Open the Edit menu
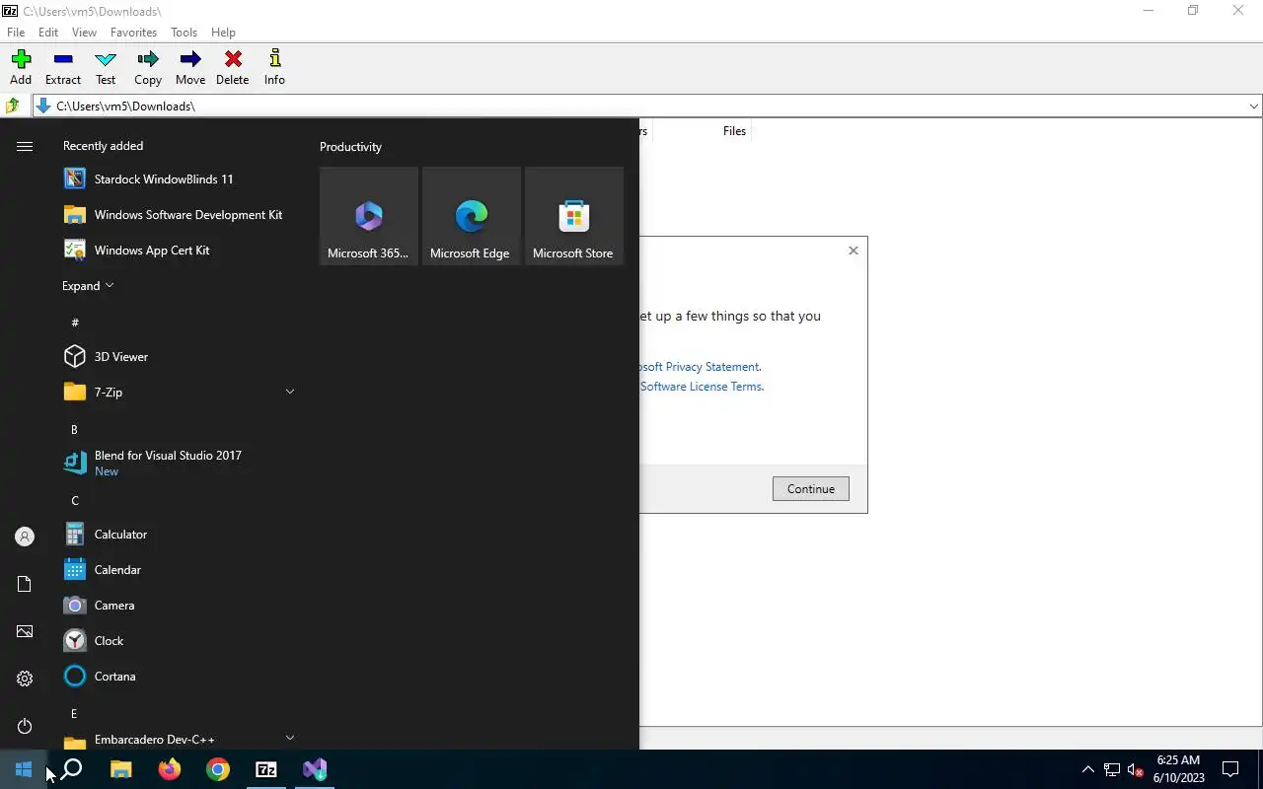The width and height of the screenshot is (1263, 789). click(48, 33)
